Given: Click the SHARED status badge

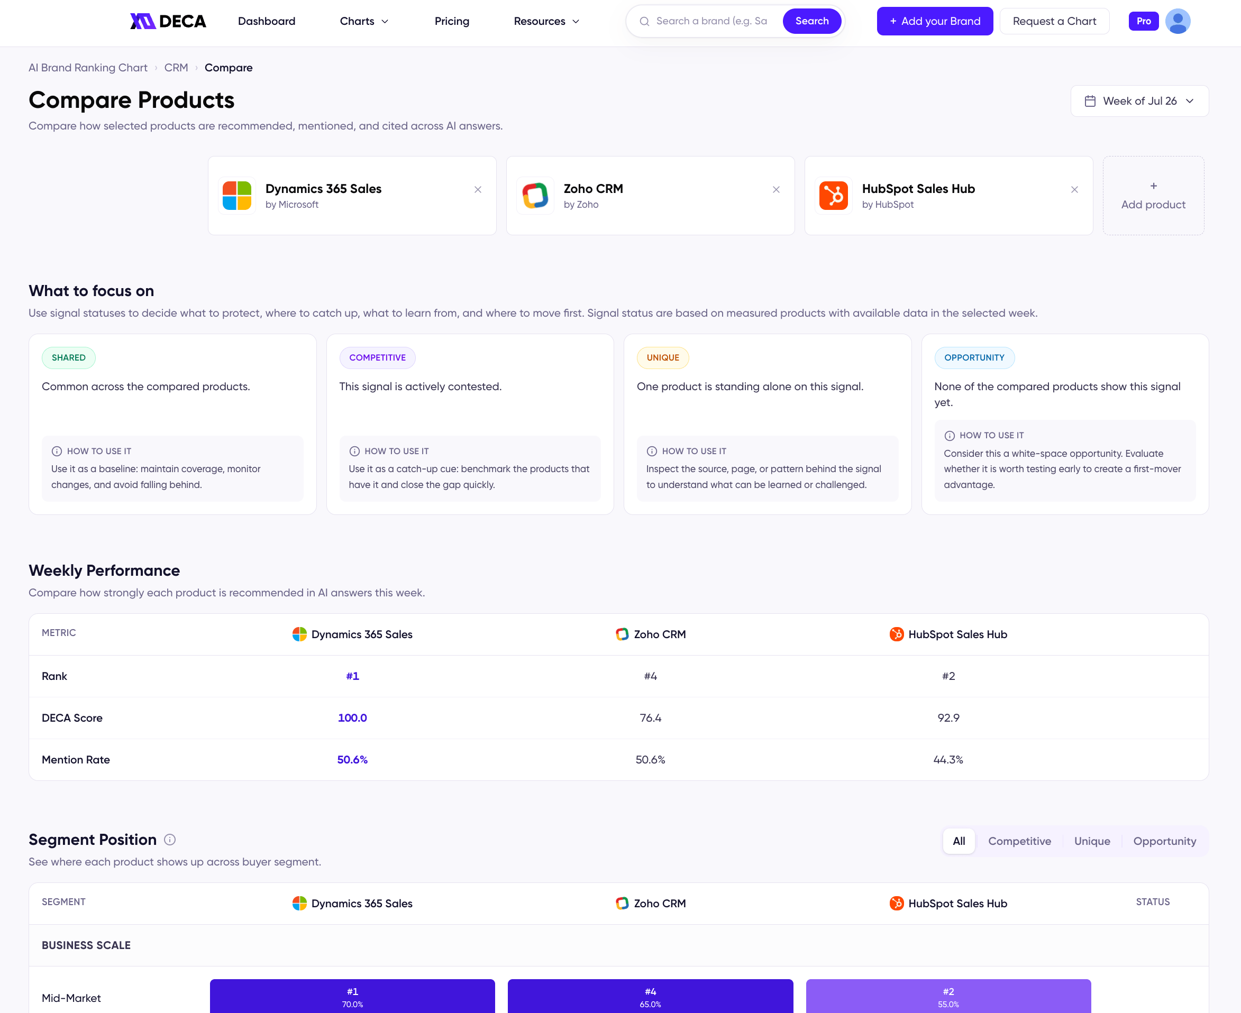Looking at the screenshot, I should 68,358.
